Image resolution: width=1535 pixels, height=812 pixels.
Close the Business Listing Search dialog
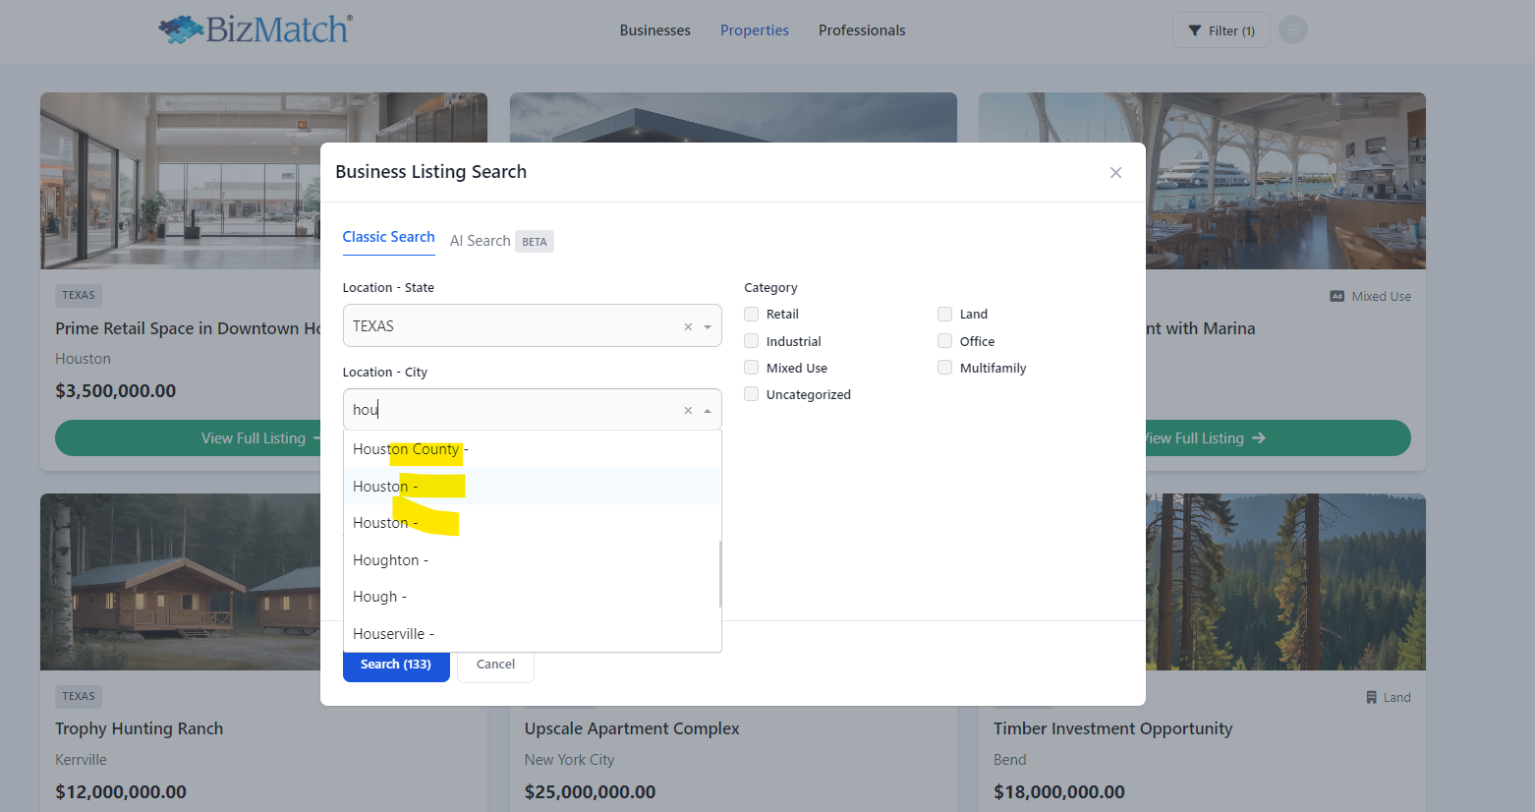coord(1115,173)
